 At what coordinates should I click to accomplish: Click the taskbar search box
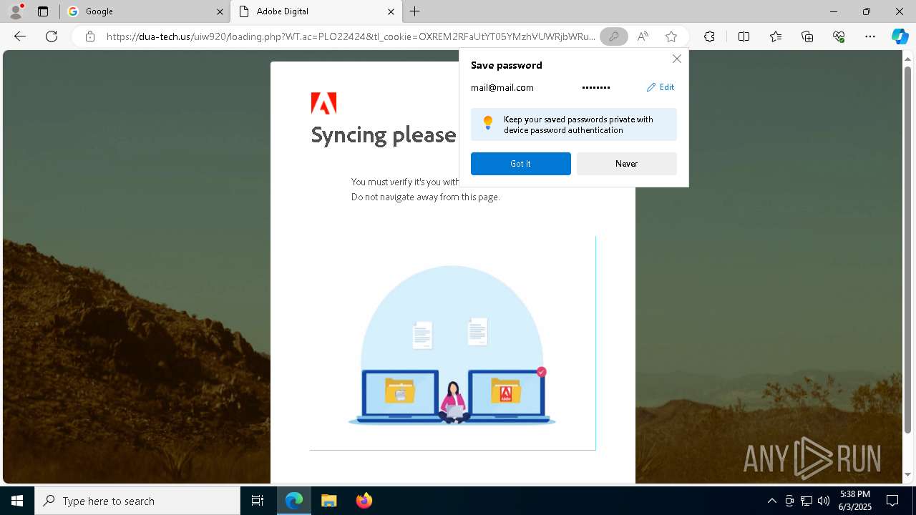click(x=137, y=501)
